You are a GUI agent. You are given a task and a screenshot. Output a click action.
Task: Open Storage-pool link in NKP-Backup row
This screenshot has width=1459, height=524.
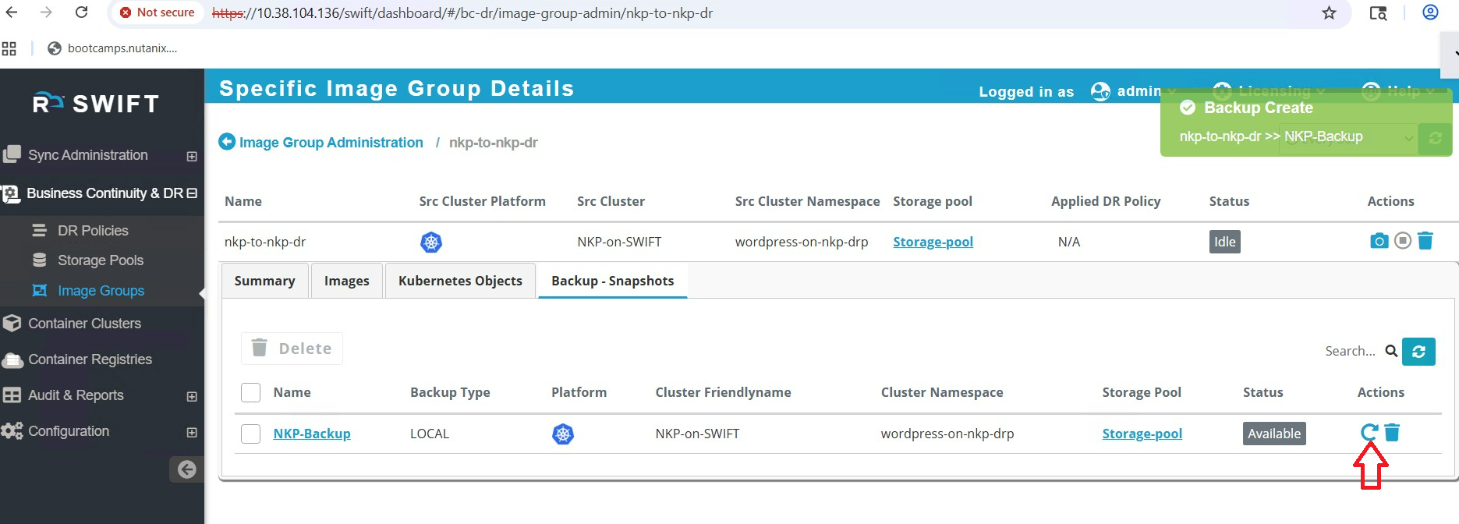click(x=1142, y=434)
